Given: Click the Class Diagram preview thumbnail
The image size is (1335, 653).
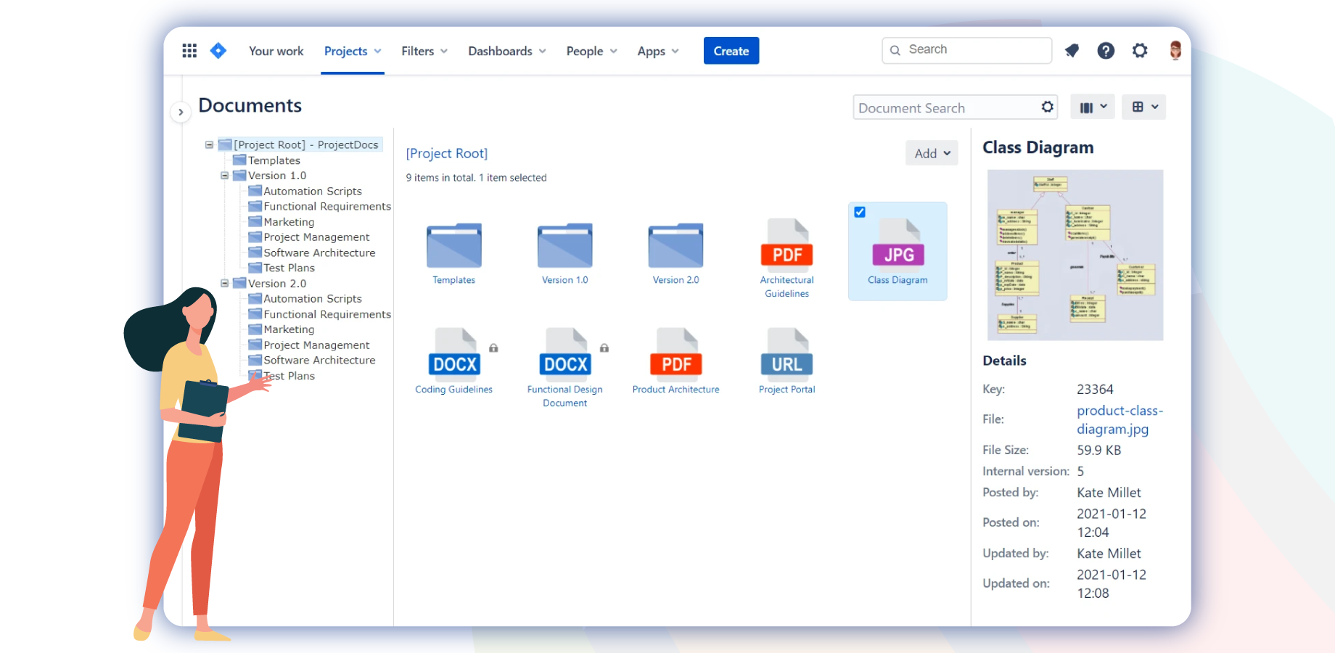Looking at the screenshot, I should [1075, 255].
